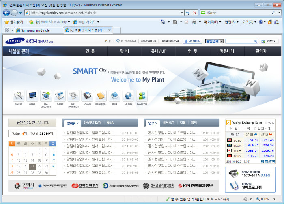
Task: Click the RSS feeds toolbar icon
Action: click(x=175, y=22)
